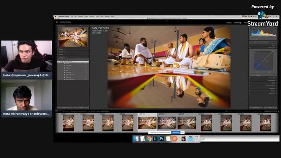Click the Lr logo in identity plate
Image resolution: width=281 pixels, height=158 pixels.
tap(57, 22)
